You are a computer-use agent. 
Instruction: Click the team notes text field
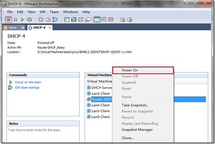[x=43, y=134]
